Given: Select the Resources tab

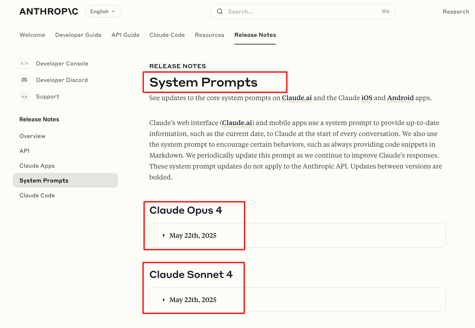Looking at the screenshot, I should 209,35.
